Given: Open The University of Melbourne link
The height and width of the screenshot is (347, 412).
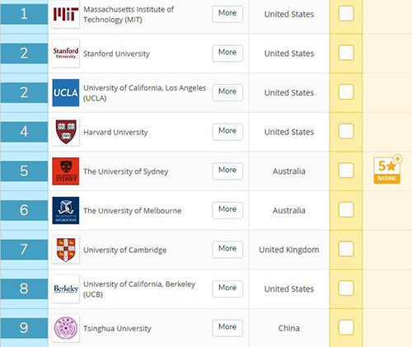Looking at the screenshot, I should point(133,211).
